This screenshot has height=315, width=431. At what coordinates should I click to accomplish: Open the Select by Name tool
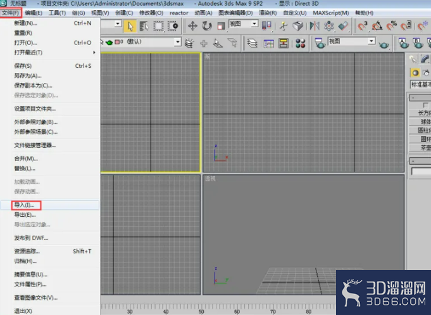pos(144,27)
